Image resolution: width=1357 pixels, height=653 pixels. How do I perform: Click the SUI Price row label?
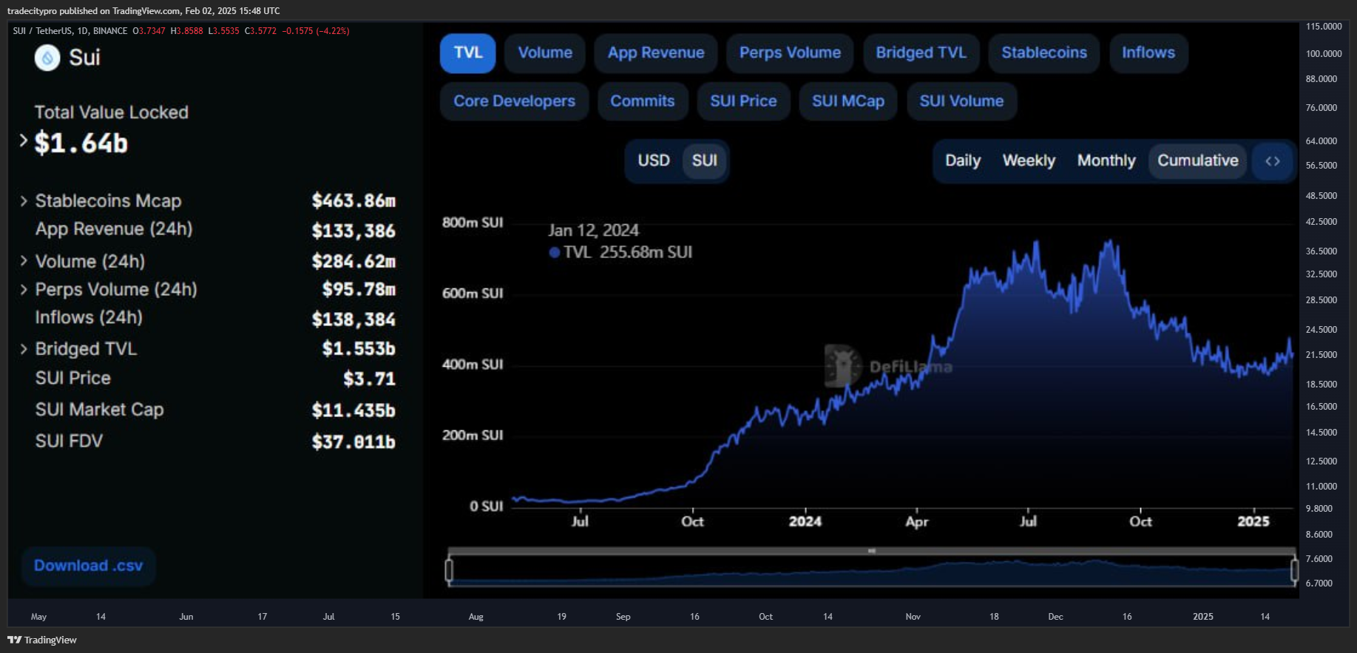pos(73,378)
